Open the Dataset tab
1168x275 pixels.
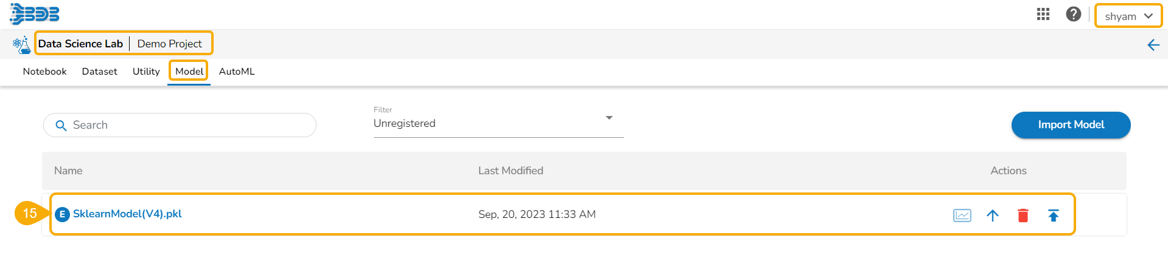99,72
